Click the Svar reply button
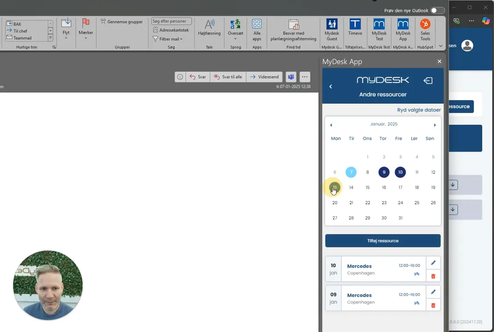 click(198, 77)
